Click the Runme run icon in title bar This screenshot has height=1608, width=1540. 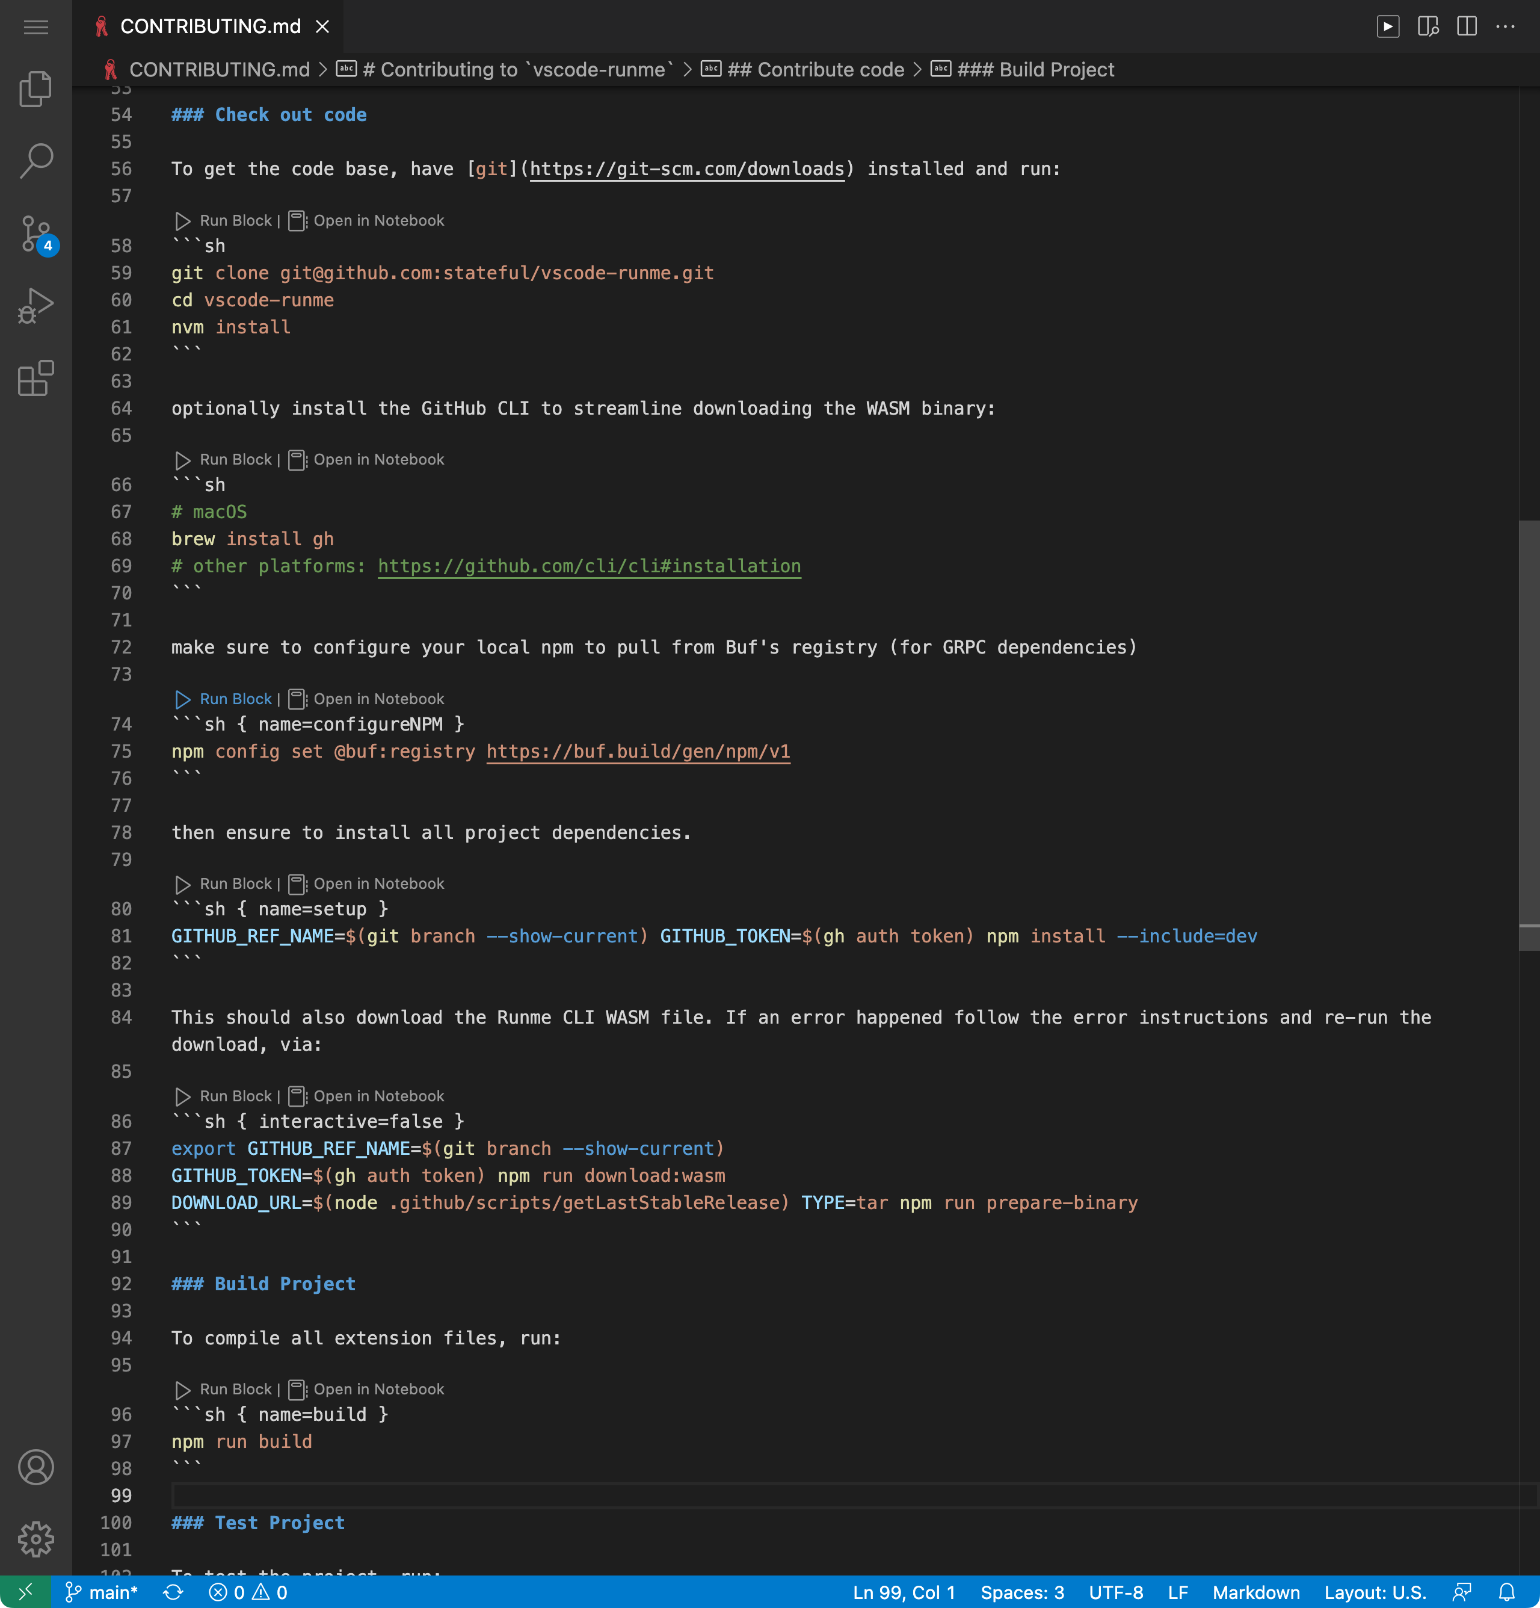point(1387,27)
